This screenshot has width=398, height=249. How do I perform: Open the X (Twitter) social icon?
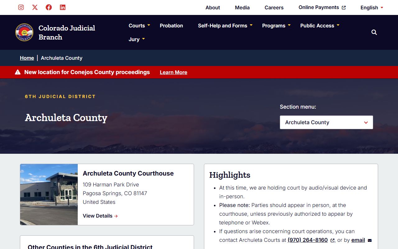(x=35, y=7)
